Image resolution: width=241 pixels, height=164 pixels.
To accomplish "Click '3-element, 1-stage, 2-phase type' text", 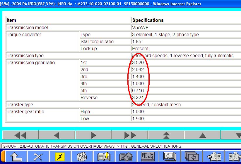I will pos(165,35).
